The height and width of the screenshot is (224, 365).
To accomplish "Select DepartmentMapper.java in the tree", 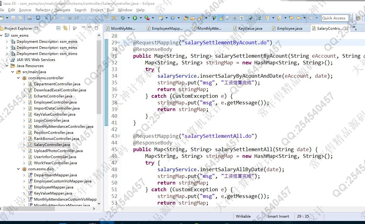I will tap(55, 175).
